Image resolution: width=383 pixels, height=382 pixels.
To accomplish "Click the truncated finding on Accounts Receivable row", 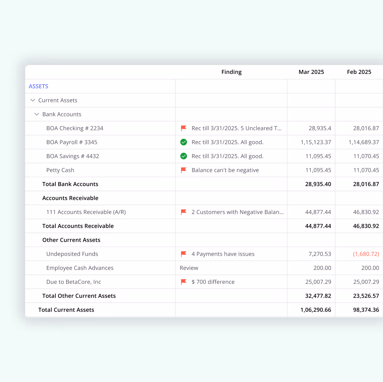I will pyautogui.click(x=237, y=212).
